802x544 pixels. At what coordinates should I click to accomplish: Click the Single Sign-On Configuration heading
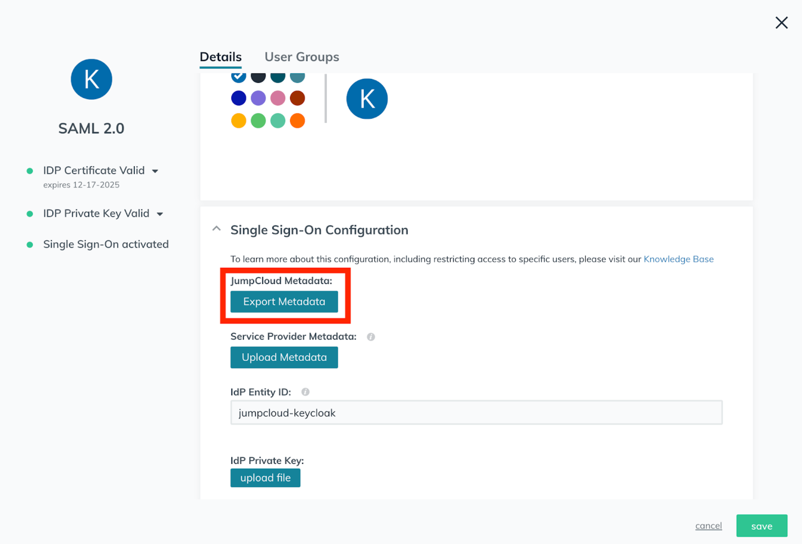[319, 230]
